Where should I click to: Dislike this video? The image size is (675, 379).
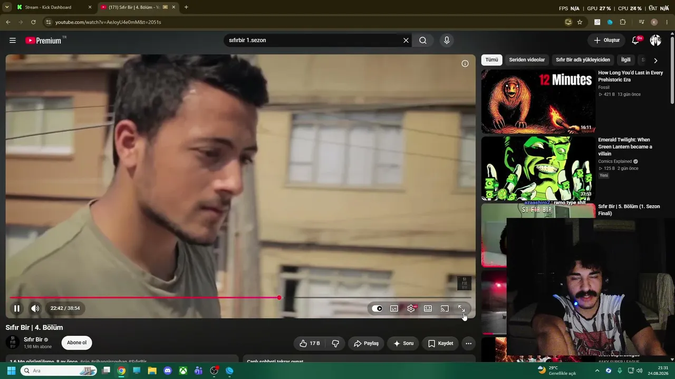[335, 343]
